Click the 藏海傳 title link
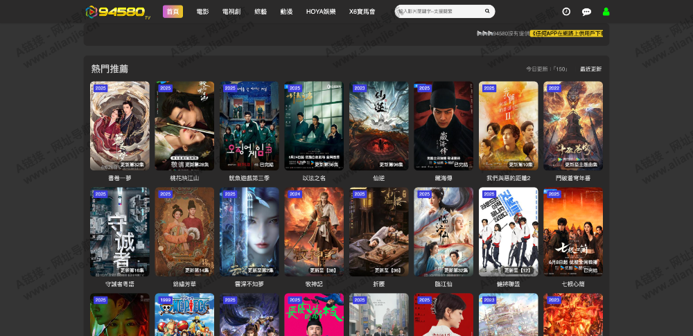This screenshot has width=693, height=336. coord(444,178)
